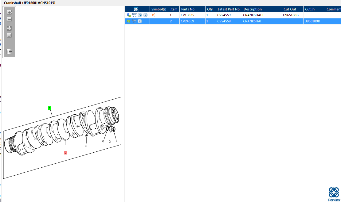Zoom in on the crankshaft diagram
The height and width of the screenshot is (202, 341).
(x=9, y=12)
